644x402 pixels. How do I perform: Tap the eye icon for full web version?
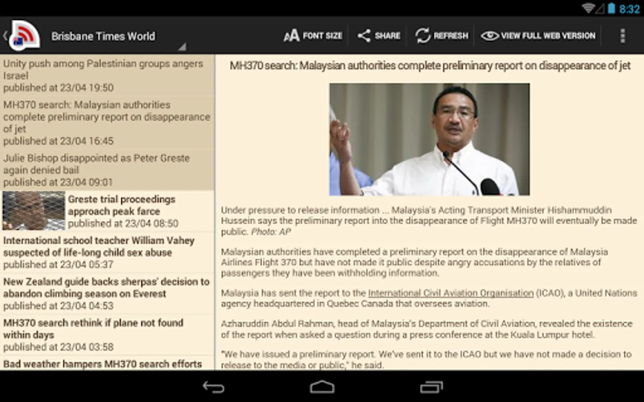tap(489, 36)
